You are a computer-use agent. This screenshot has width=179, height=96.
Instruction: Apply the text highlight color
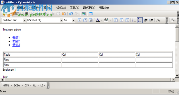coord(106,20)
